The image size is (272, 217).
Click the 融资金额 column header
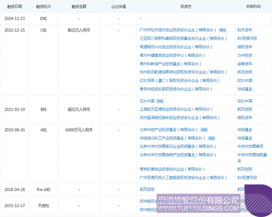coord(79,7)
